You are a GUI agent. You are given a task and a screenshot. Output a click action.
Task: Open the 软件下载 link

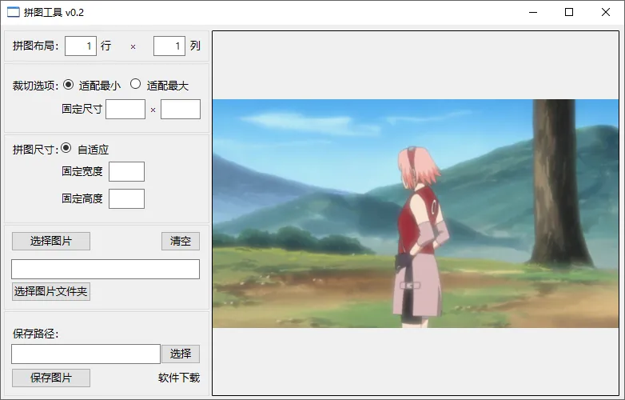pyautogui.click(x=179, y=378)
